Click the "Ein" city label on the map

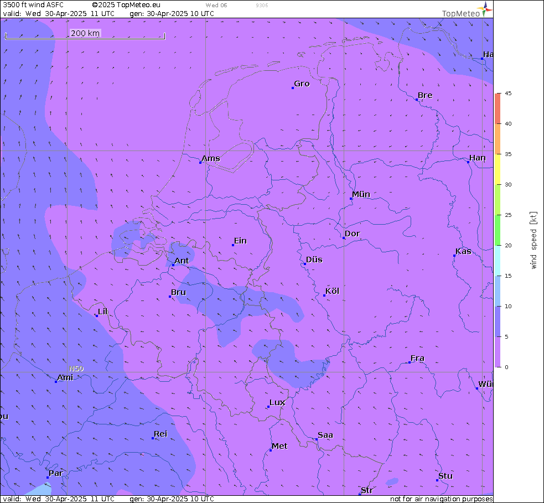pos(240,241)
